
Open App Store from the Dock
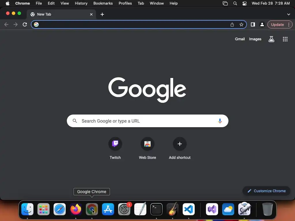[108, 209]
